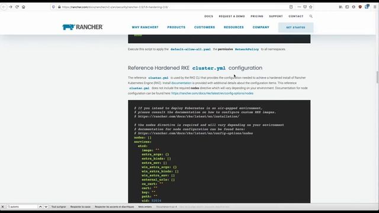Screen dimensions: 379x213
Task: Open the SUPPORT link
Action: click(276, 16)
